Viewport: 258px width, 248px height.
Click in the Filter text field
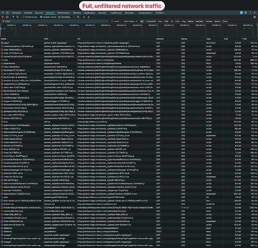coord(55,21)
